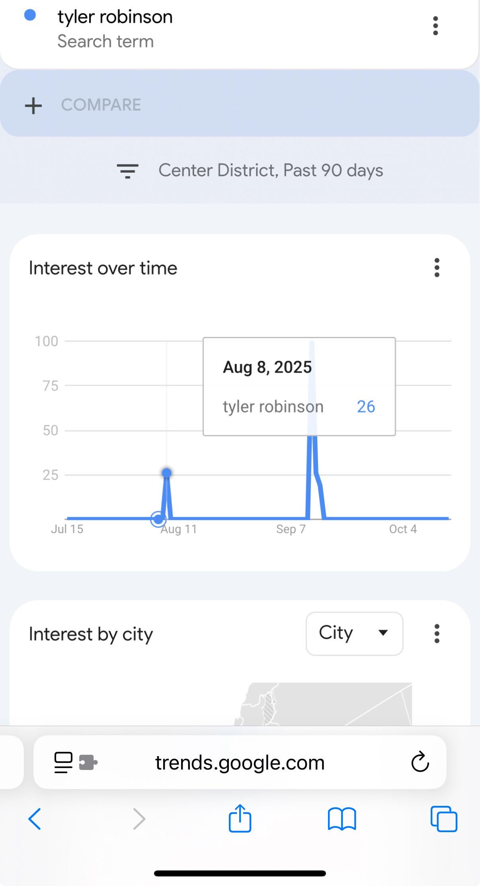480x886 pixels.
Task: Tap the trends.google.com address bar
Action: (240, 762)
